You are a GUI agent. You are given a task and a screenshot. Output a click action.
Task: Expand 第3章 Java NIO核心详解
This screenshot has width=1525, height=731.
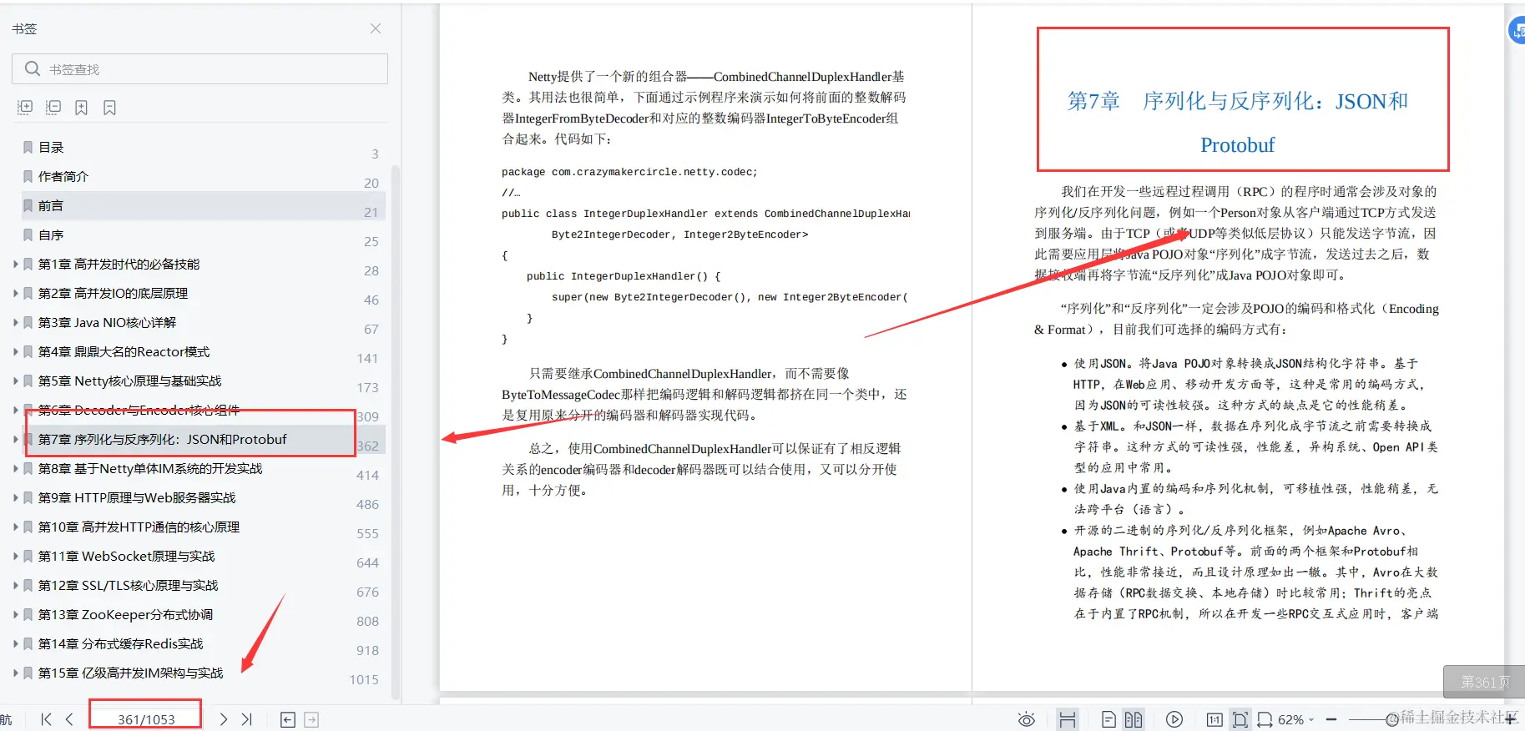point(15,322)
